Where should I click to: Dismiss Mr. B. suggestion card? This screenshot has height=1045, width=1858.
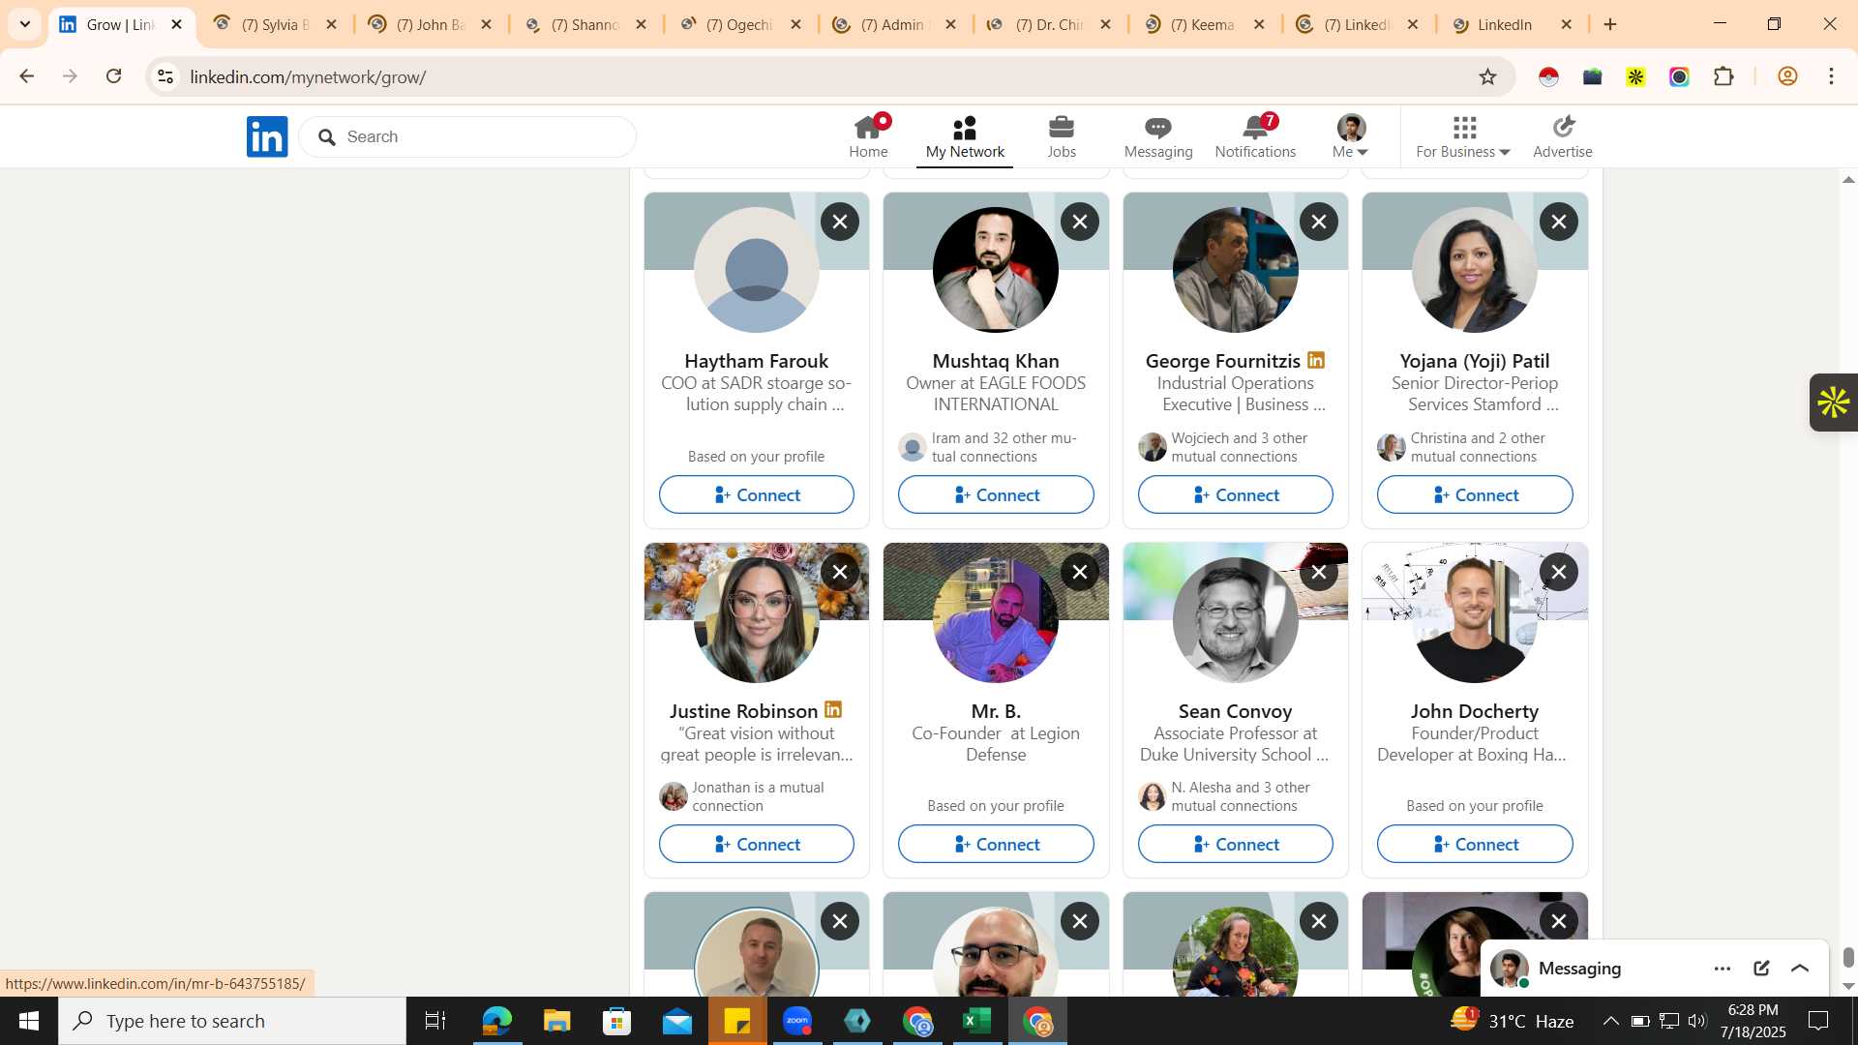pyautogui.click(x=1079, y=572)
